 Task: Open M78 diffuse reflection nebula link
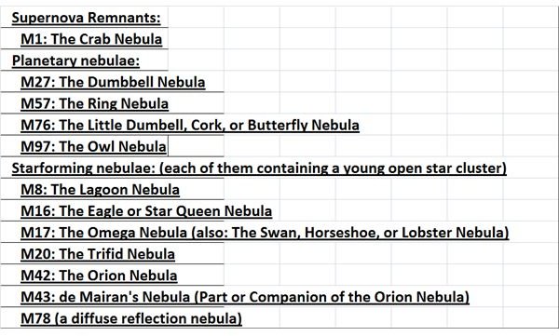click(x=131, y=318)
